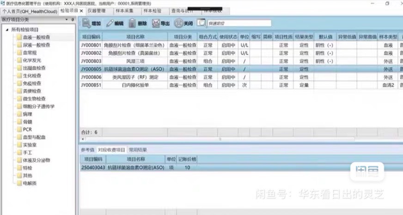Select the 实验室 folder

pyautogui.click(x=27, y=145)
